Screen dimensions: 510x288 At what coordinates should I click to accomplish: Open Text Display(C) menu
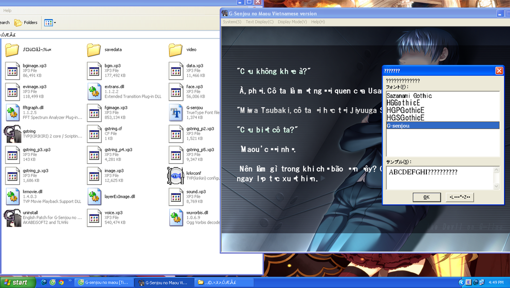(x=259, y=22)
